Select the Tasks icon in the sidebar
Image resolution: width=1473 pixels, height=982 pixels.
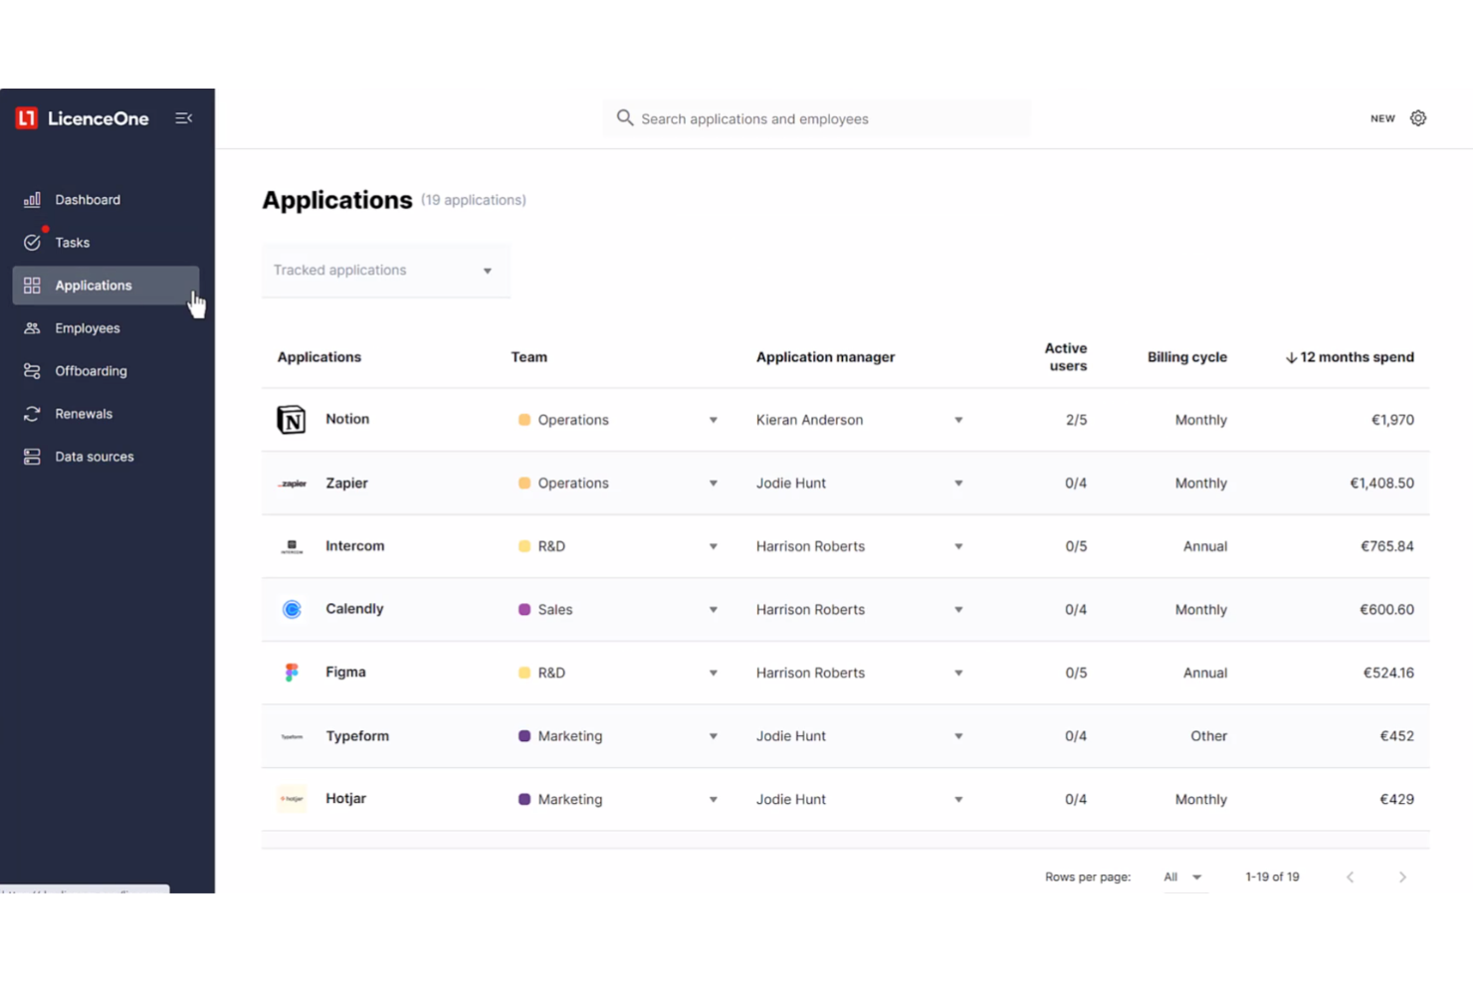click(x=32, y=242)
